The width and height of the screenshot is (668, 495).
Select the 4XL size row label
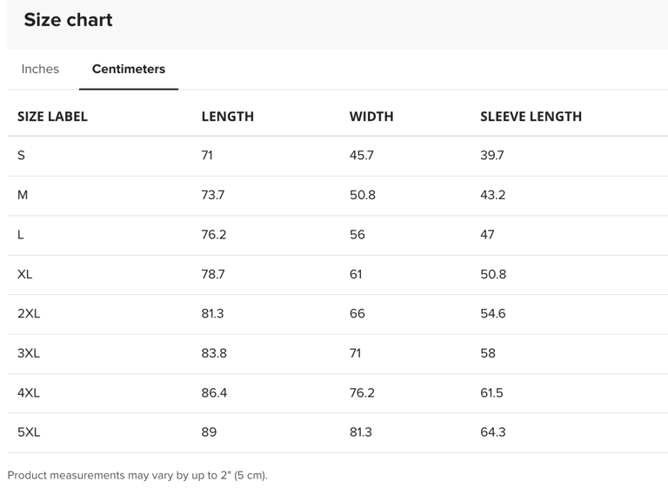click(x=29, y=392)
